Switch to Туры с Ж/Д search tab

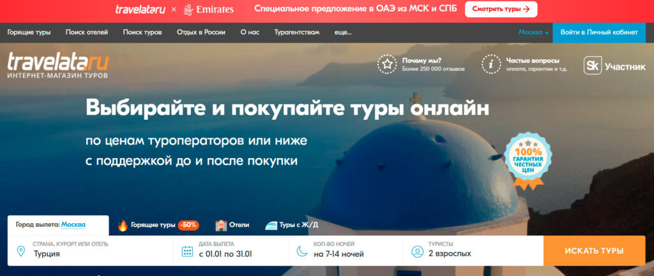coord(291,225)
